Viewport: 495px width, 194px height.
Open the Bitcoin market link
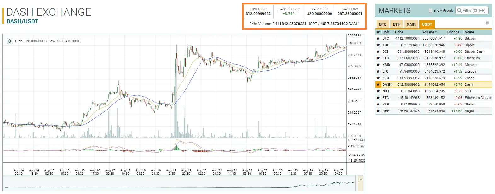click(x=470, y=38)
